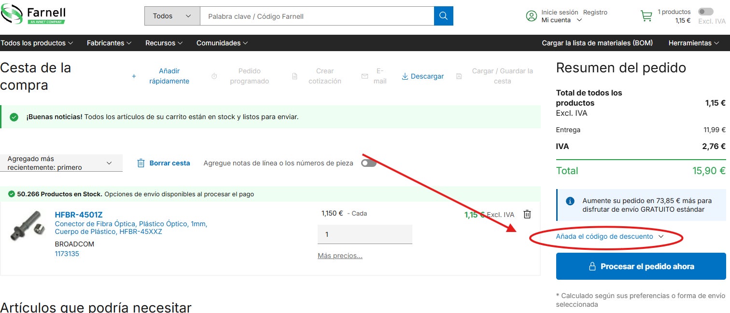Click the blue search magnifier button
This screenshot has height=313, width=730.
(443, 16)
